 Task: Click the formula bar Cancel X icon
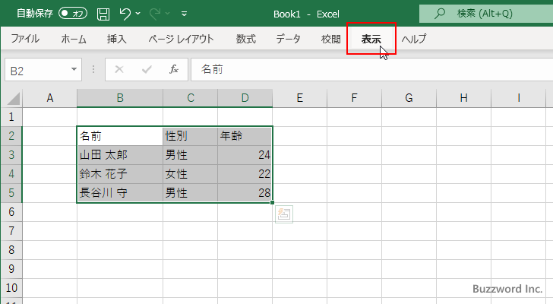(x=119, y=69)
